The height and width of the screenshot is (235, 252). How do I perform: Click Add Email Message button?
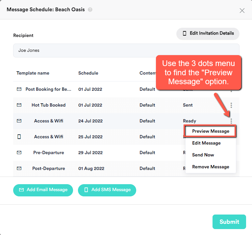[43, 190]
